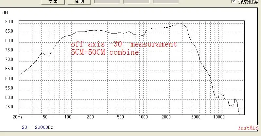Click the 10000 frequency axis label
Image resolution: width=261 pixels, height=136 pixels.
219,117
